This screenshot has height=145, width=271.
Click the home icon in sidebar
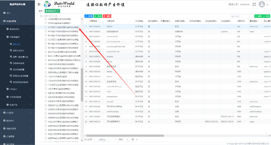click(4, 13)
